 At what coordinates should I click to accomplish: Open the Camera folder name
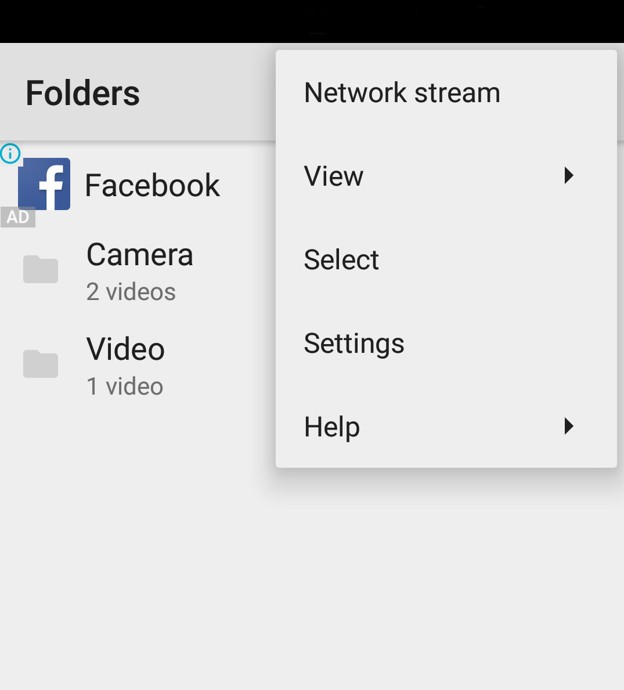(140, 254)
